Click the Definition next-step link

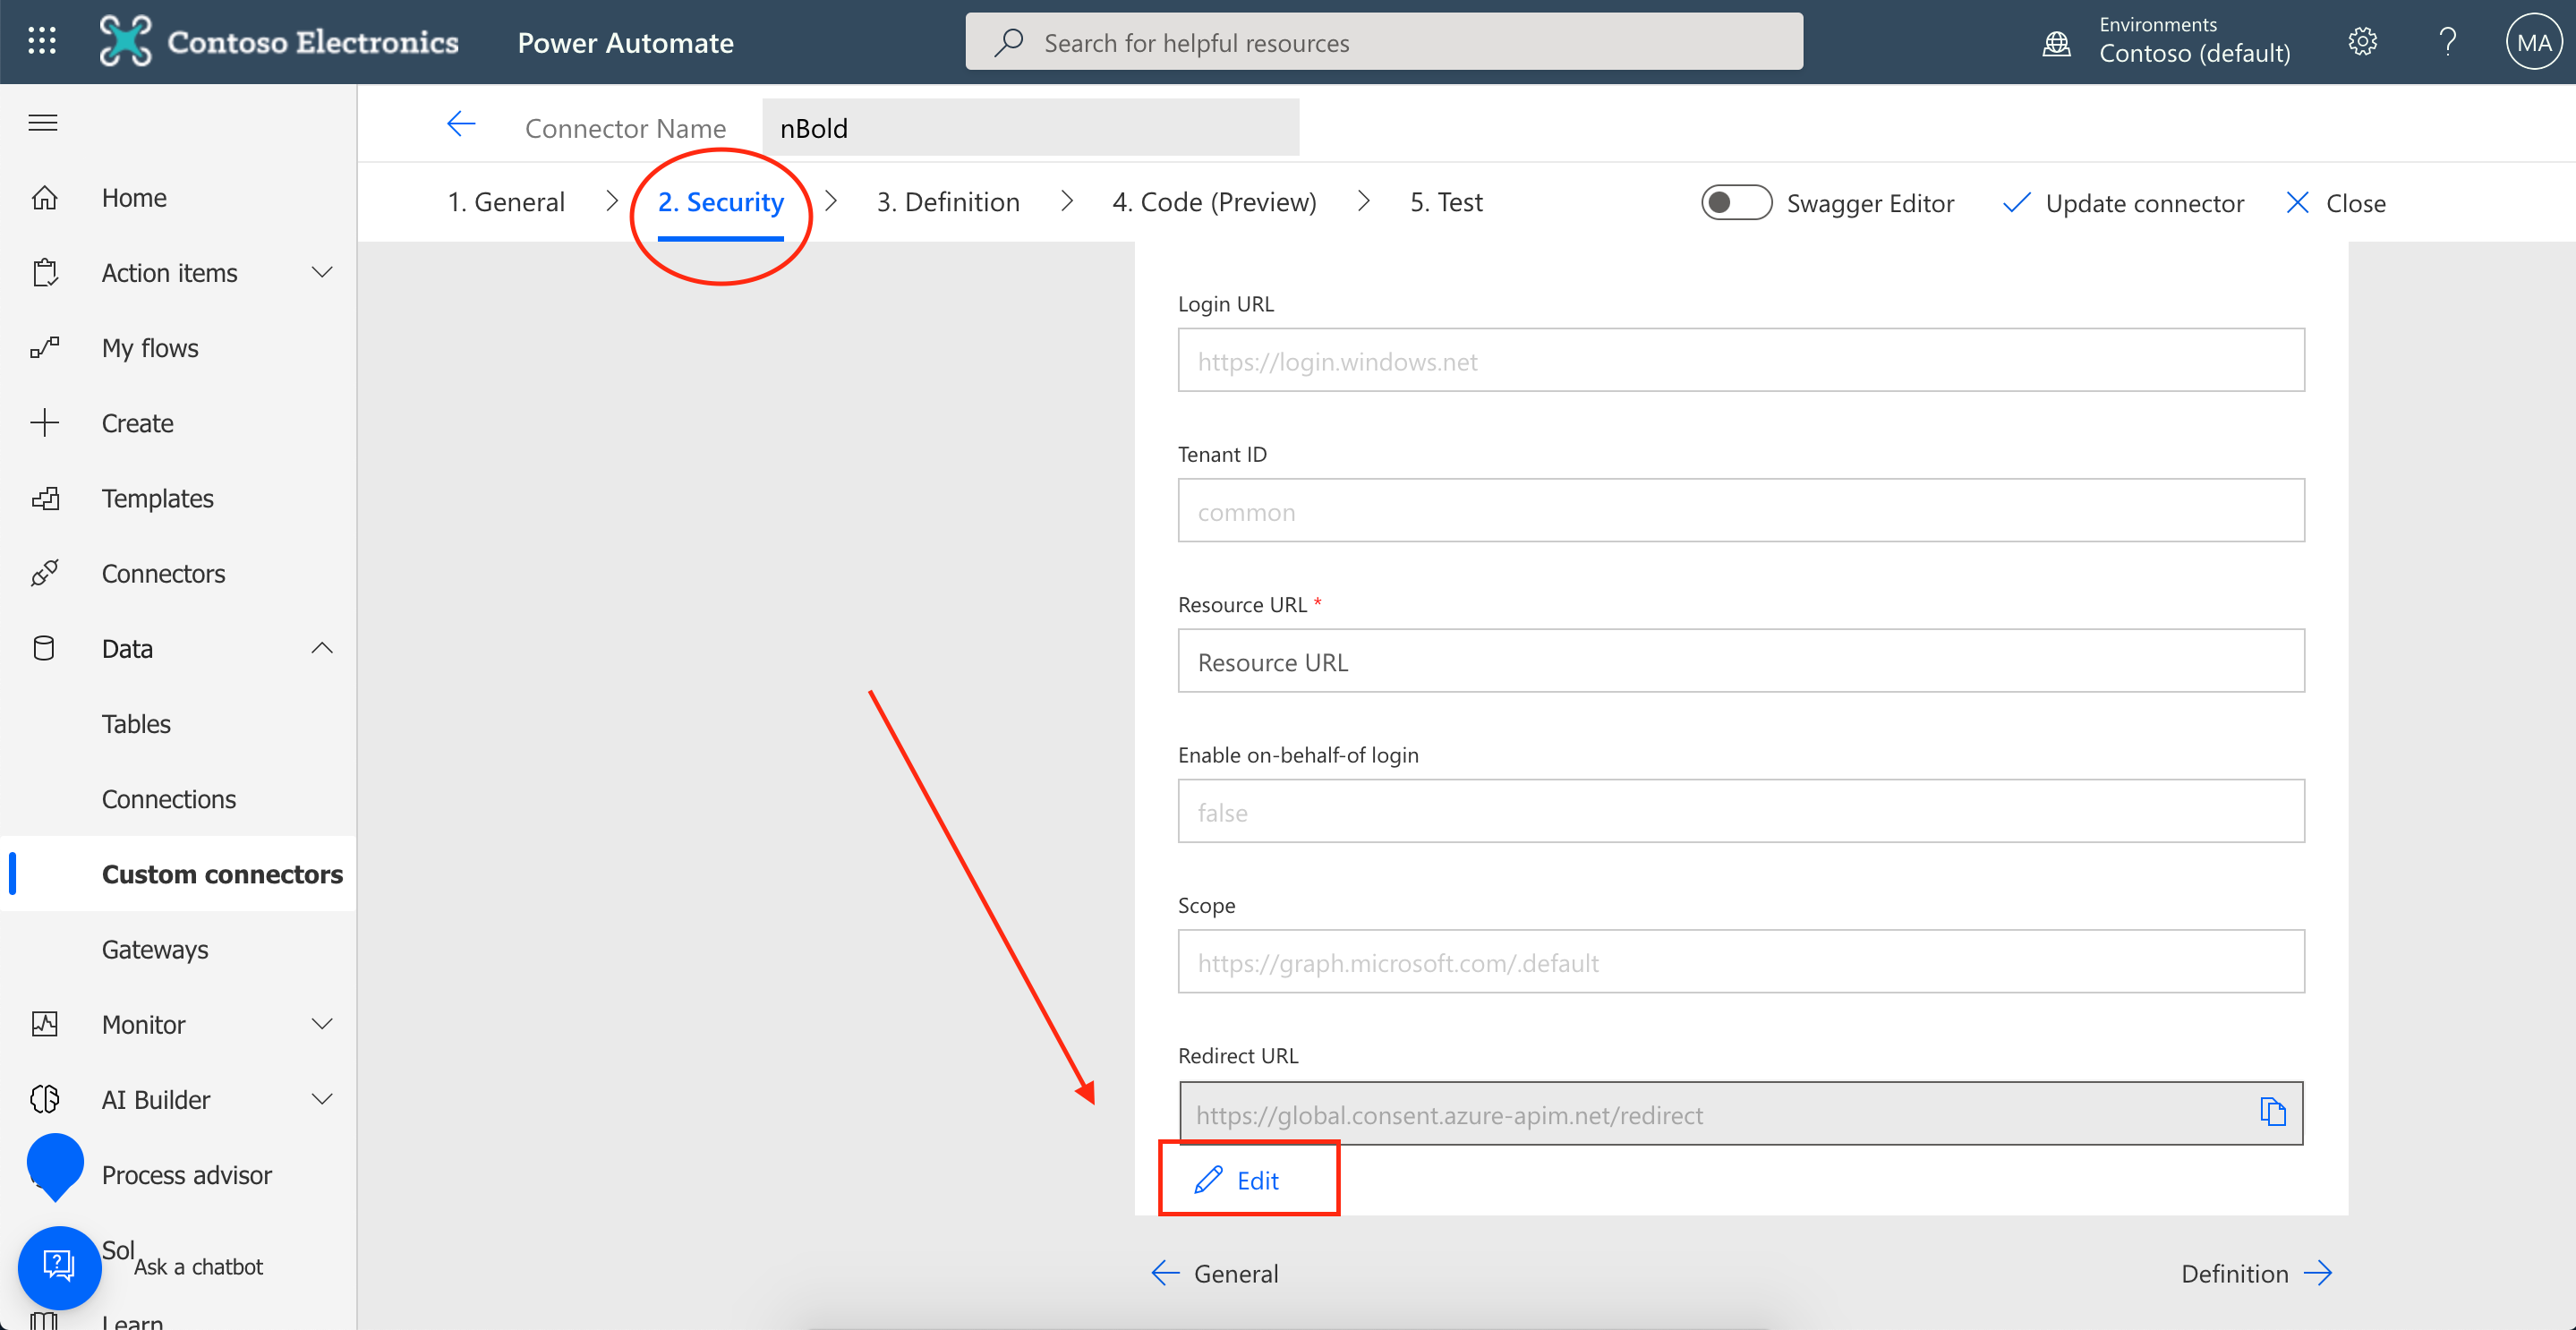click(x=2256, y=1273)
